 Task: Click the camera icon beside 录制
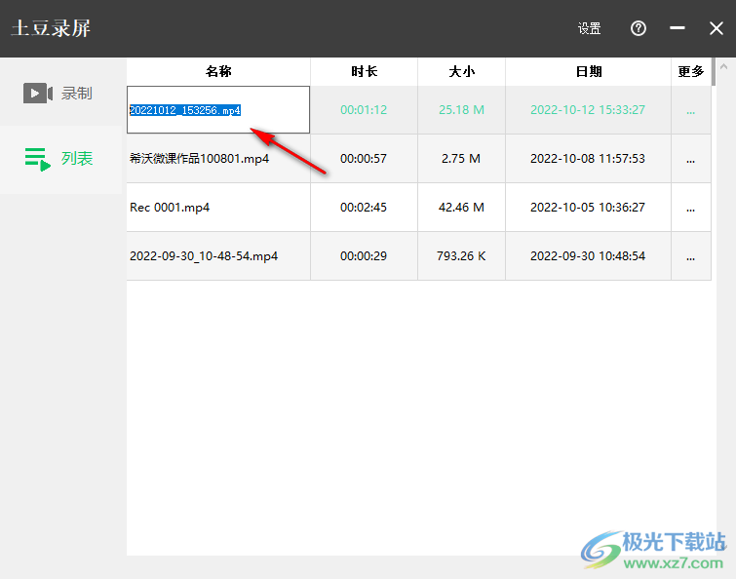click(38, 93)
